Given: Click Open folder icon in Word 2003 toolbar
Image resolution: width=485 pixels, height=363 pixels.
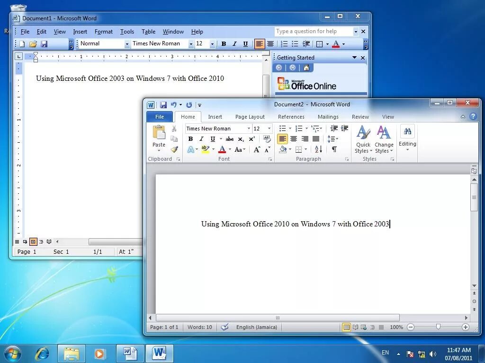Looking at the screenshot, I should (x=33, y=44).
